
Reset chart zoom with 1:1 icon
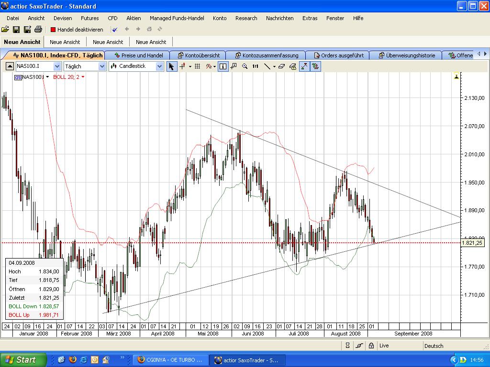[256, 66]
